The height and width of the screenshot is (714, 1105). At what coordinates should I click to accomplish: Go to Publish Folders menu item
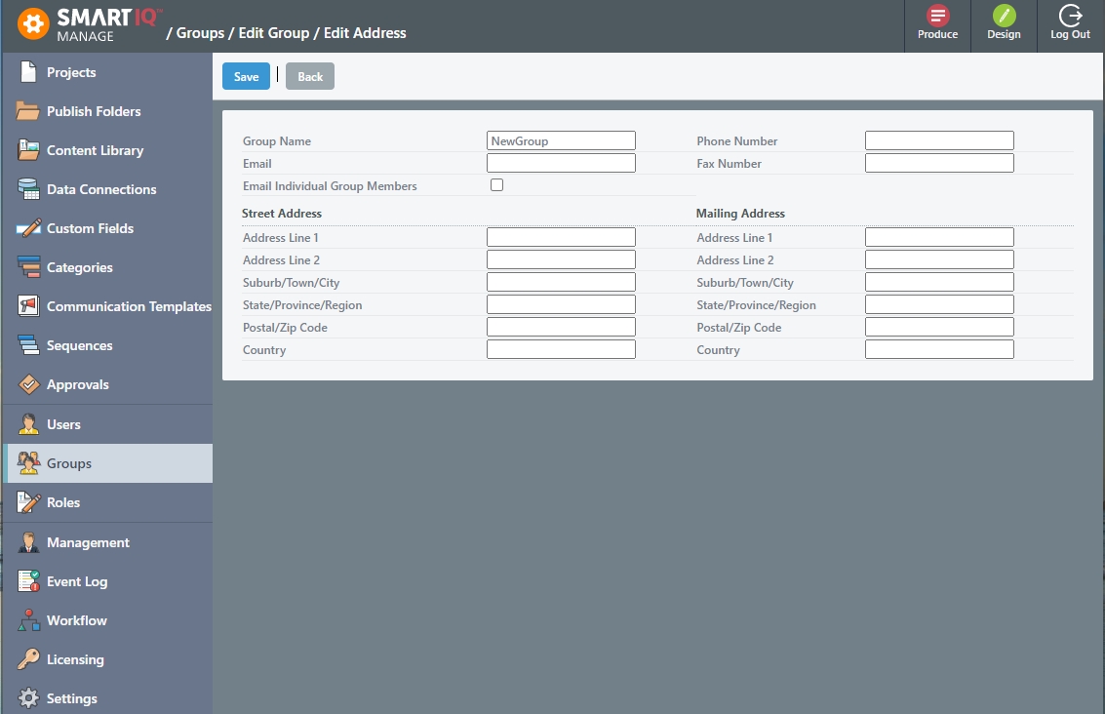107,111
